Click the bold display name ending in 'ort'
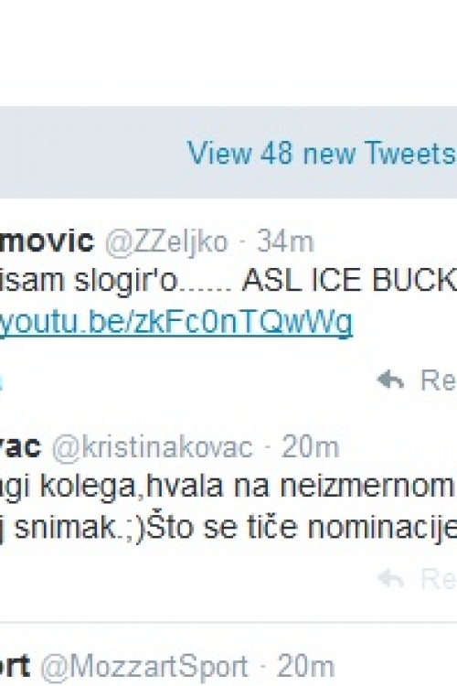Screen dimensions: 457x686 (15, 667)
